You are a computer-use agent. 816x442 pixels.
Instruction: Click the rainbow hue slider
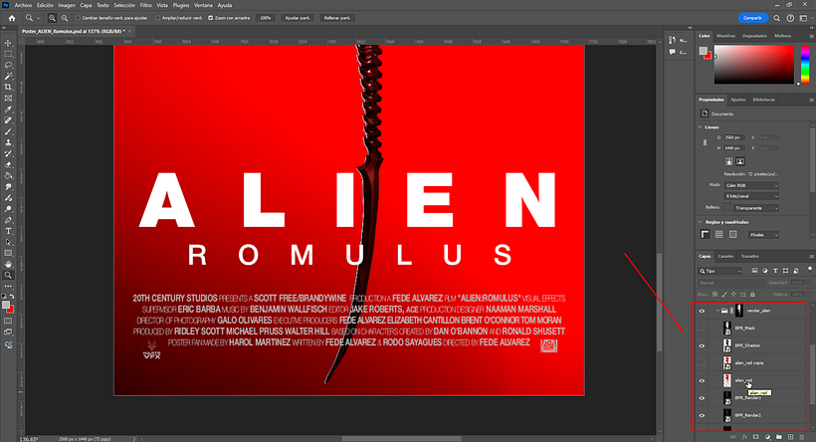pos(804,65)
